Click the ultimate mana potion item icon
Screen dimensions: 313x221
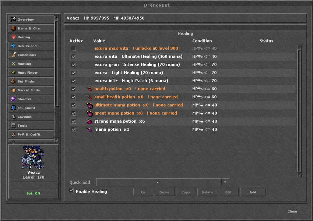[89, 105]
